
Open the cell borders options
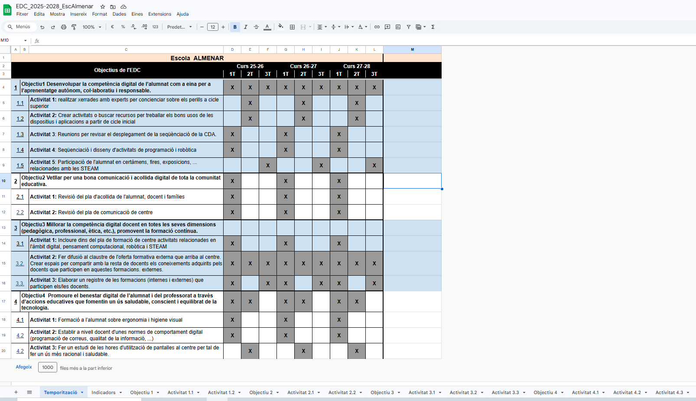pyautogui.click(x=292, y=27)
